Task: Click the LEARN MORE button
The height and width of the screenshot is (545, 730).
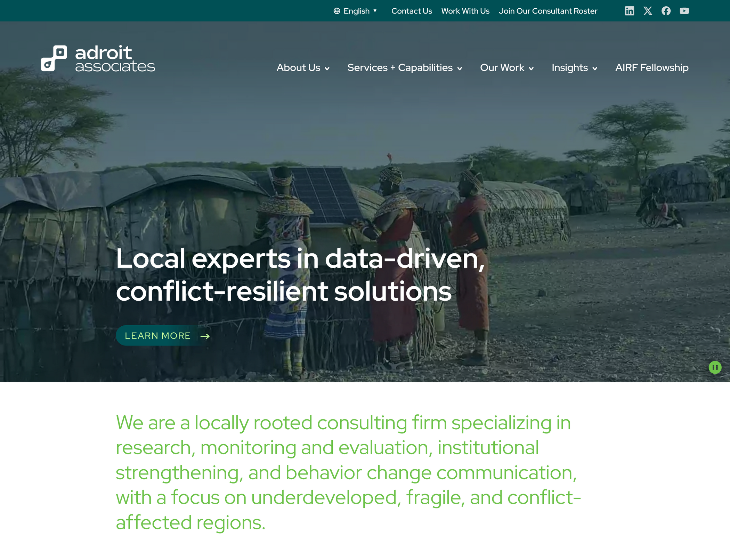Action: pyautogui.click(x=163, y=336)
